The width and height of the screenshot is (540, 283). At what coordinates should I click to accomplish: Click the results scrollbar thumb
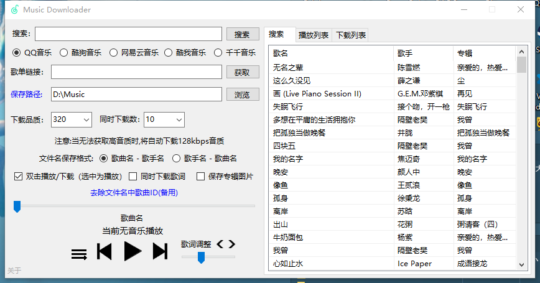tap(521, 65)
